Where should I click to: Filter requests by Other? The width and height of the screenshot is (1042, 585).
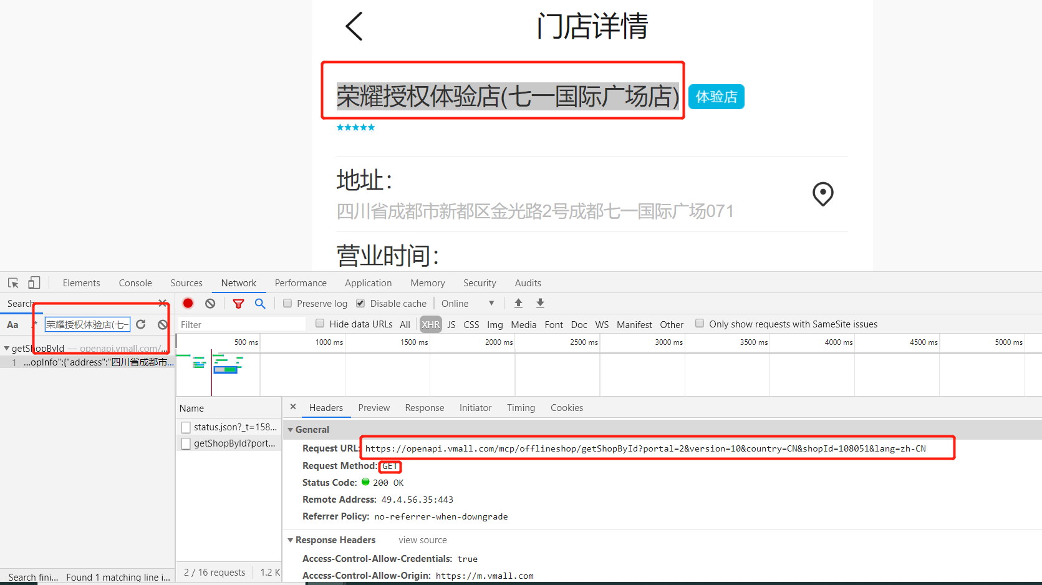pos(672,324)
